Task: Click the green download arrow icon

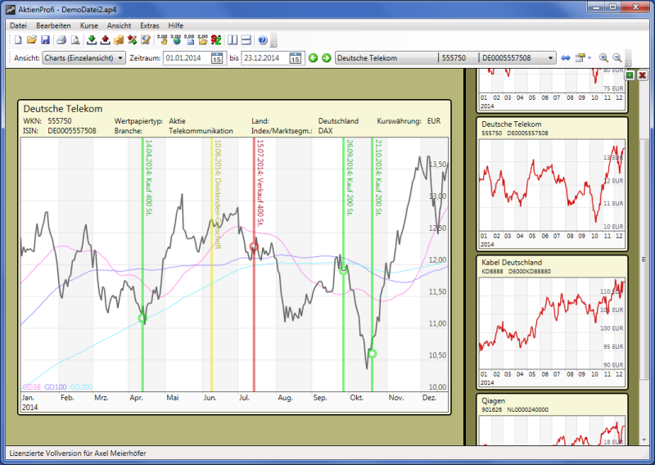Action: [x=92, y=39]
